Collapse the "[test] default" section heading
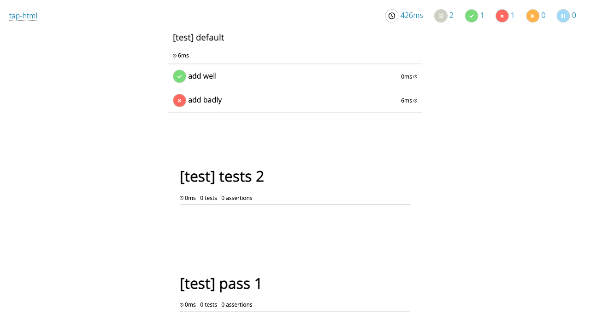Image resolution: width=590 pixels, height=331 pixels. click(x=199, y=38)
